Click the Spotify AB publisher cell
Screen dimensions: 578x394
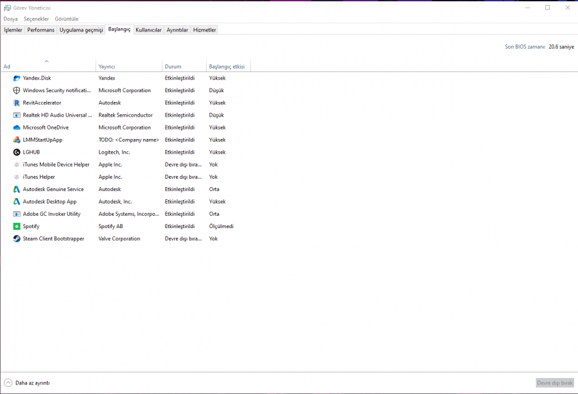(x=110, y=226)
